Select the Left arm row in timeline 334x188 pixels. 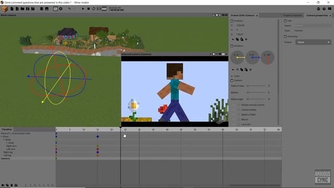click(28, 149)
